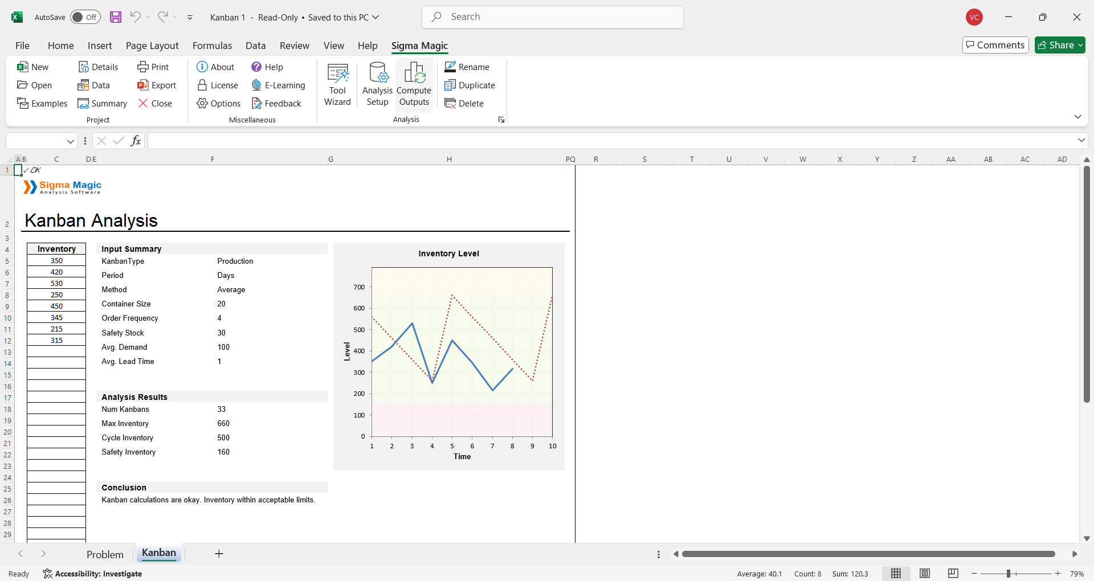This screenshot has height=581, width=1094.
Task: Click the Analysis Setup icon
Action: (377, 84)
